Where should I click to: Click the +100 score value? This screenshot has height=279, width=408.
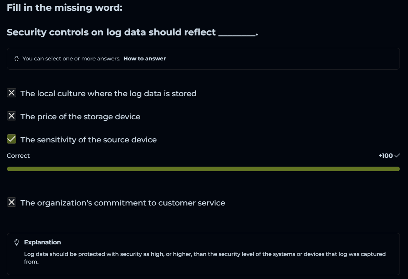(385, 156)
